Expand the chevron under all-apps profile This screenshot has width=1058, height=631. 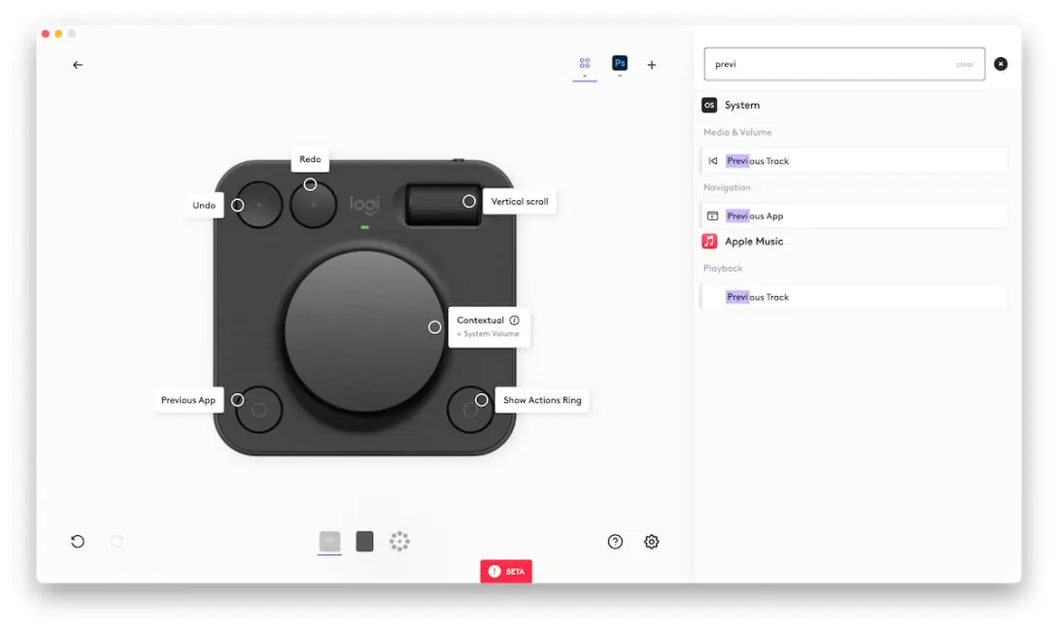coord(584,76)
